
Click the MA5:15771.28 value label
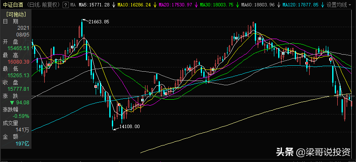[94, 5]
